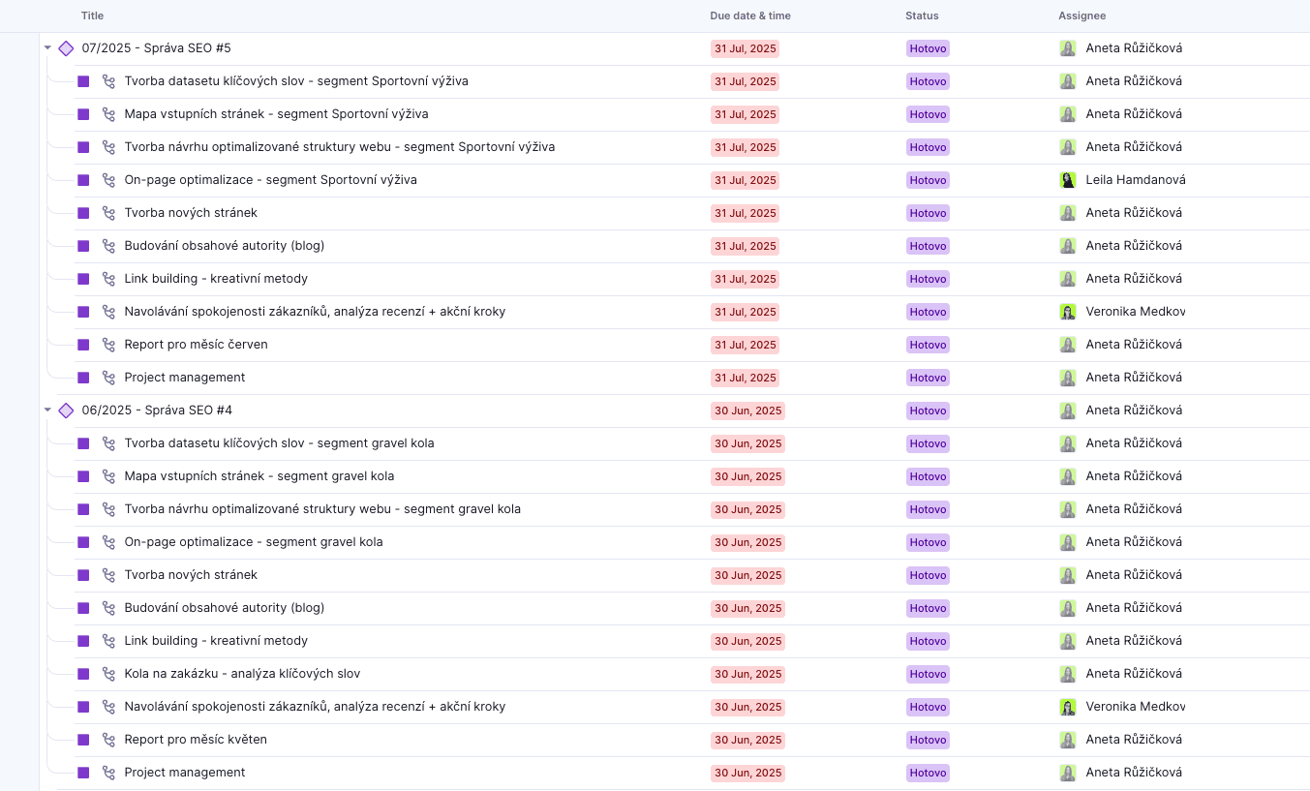Open due date for Report pro měsíc květen
Screen dimensions: 1310x791
pos(747,740)
